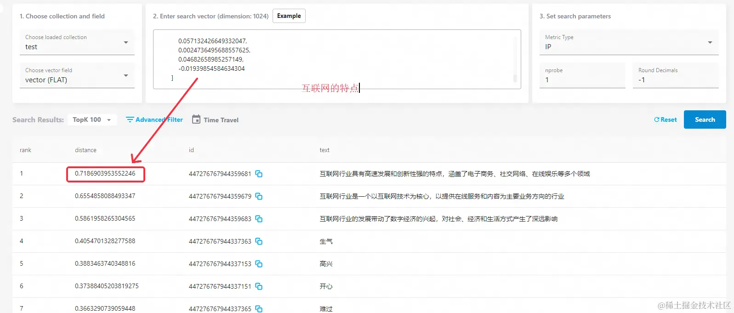Click the id number 447276767944337363
This screenshot has width=734, height=313.
click(220, 241)
